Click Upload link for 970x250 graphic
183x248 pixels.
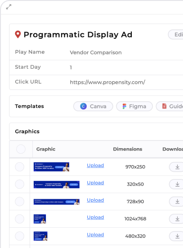pos(95,166)
